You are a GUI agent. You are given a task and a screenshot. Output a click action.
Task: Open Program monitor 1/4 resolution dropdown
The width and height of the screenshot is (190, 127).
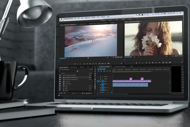(x=168, y=56)
